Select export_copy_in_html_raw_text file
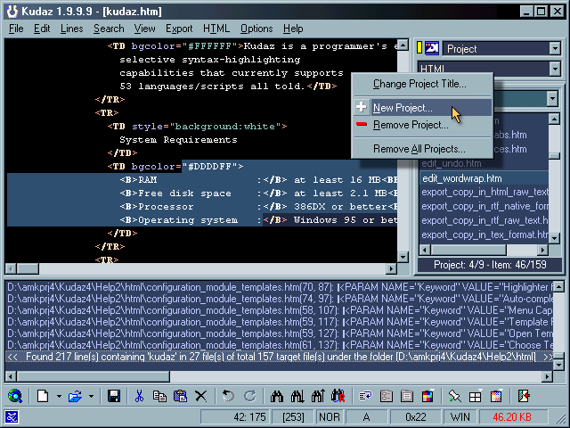 (484, 193)
